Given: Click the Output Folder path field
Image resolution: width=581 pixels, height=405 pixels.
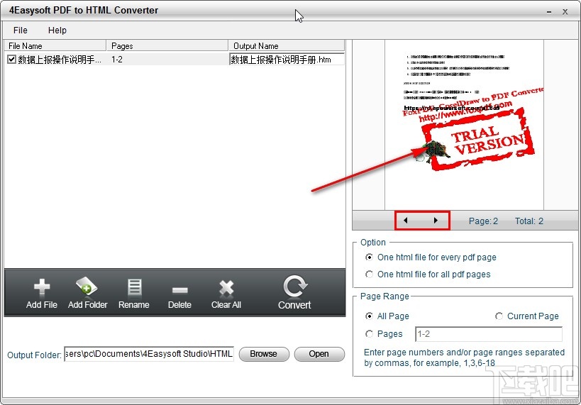Looking at the screenshot, I should [x=149, y=354].
